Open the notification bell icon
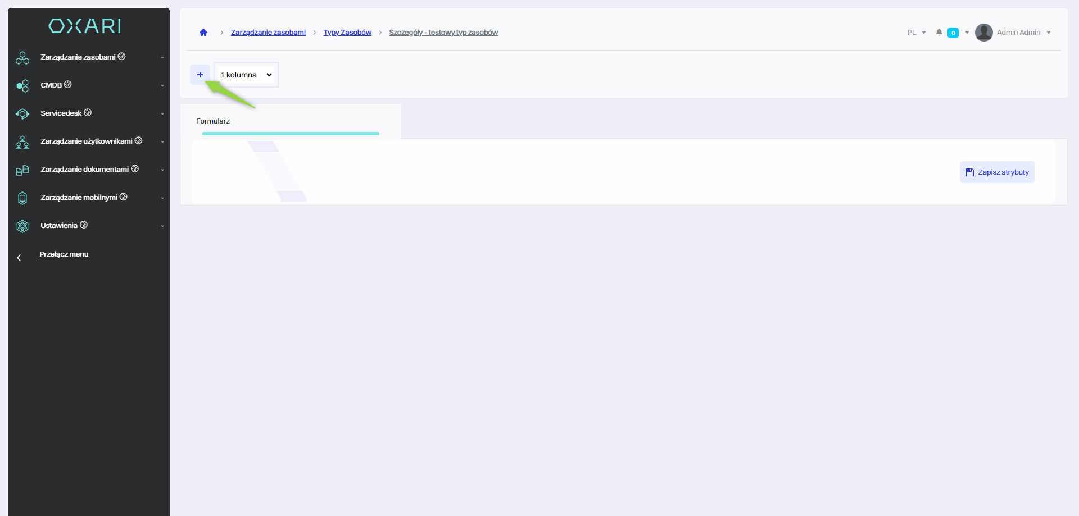The height and width of the screenshot is (516, 1079). point(939,33)
